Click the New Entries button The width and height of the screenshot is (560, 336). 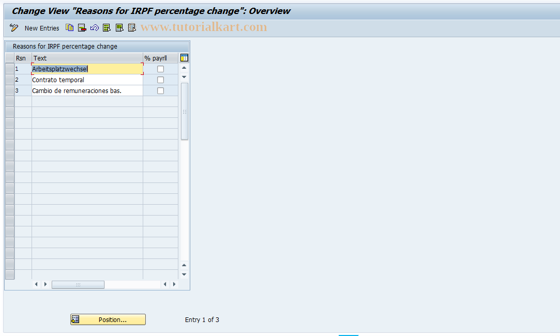coord(42,28)
